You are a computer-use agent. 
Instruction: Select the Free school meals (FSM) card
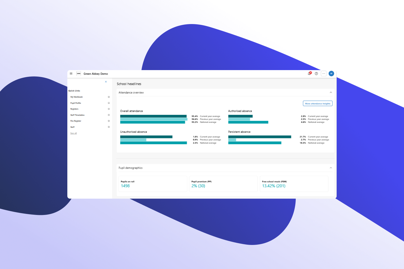pyautogui.click(x=294, y=184)
